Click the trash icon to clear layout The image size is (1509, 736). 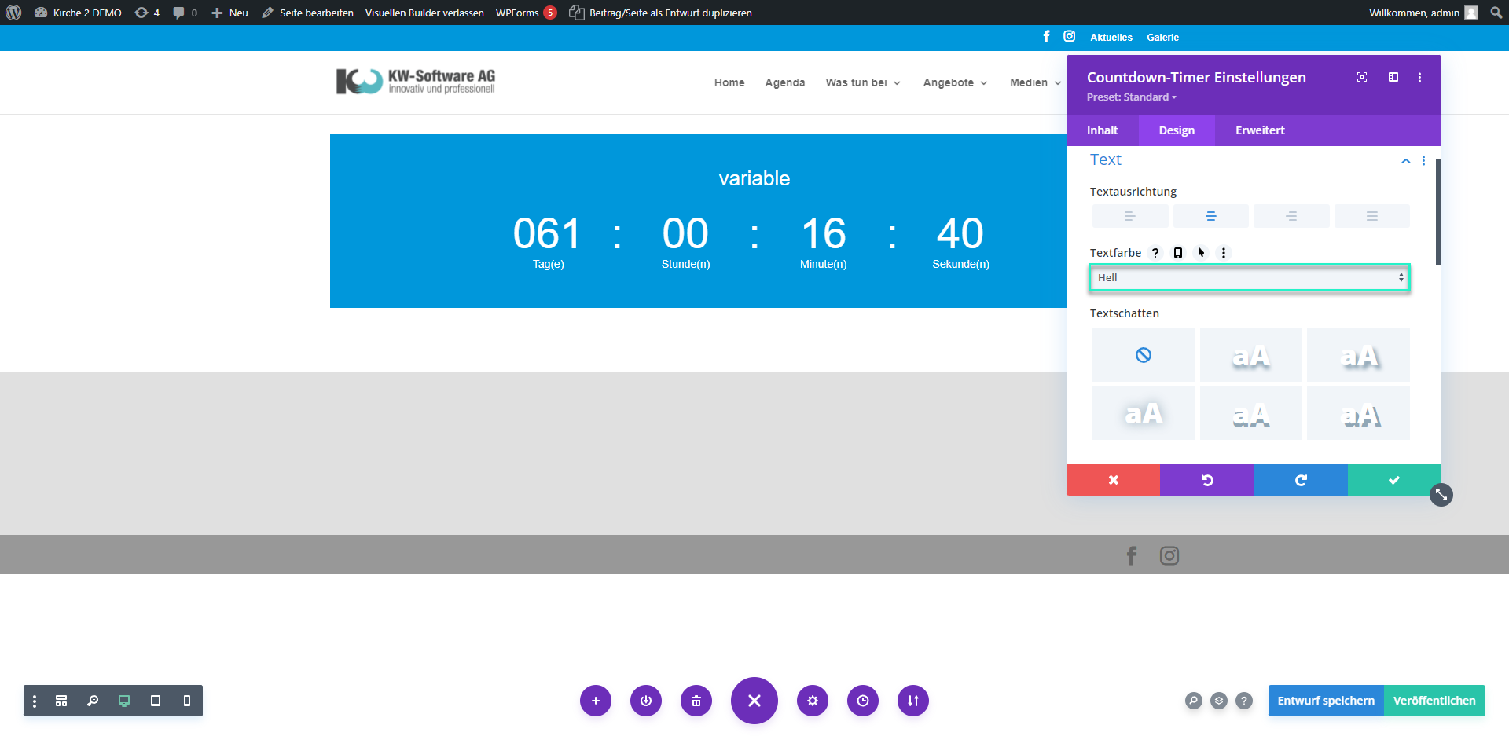[696, 701]
